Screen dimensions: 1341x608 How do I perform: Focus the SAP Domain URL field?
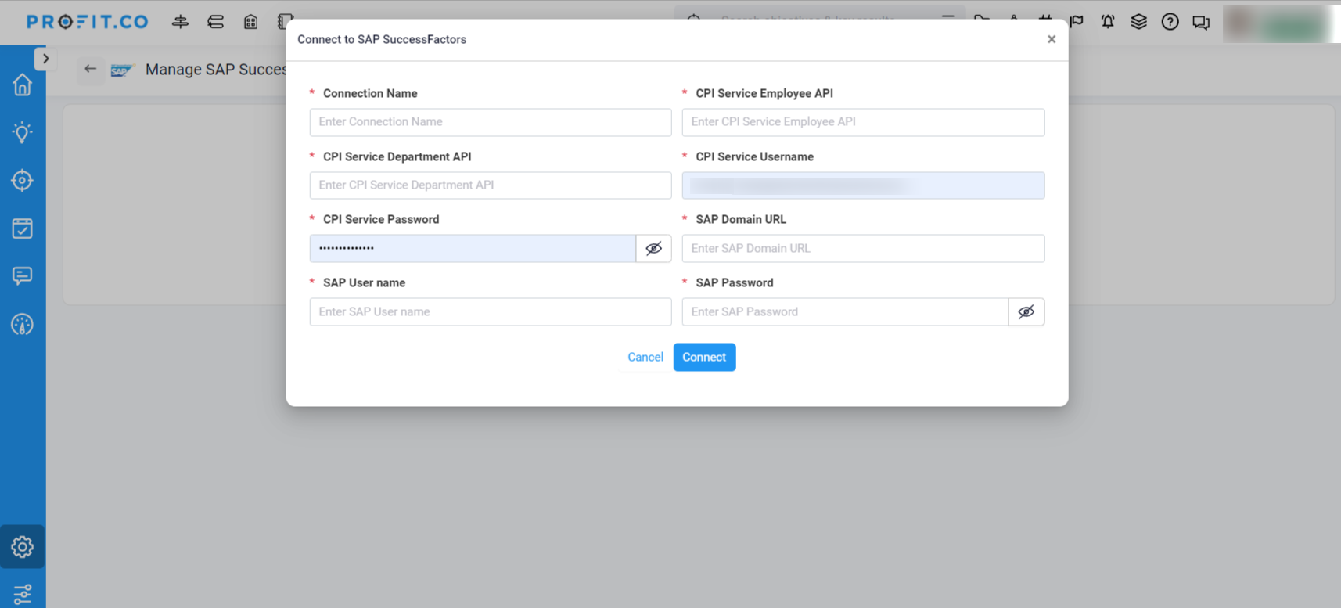coord(863,249)
